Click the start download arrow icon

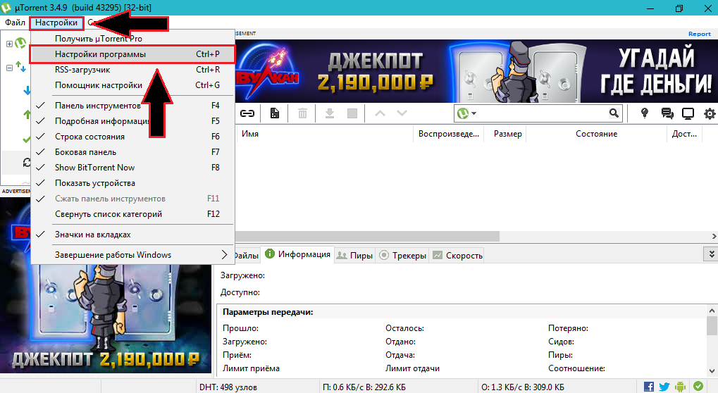[330, 113]
